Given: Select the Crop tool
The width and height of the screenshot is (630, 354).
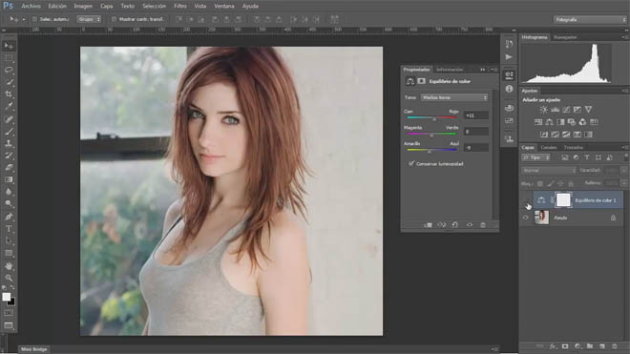Looking at the screenshot, I should click(9, 94).
